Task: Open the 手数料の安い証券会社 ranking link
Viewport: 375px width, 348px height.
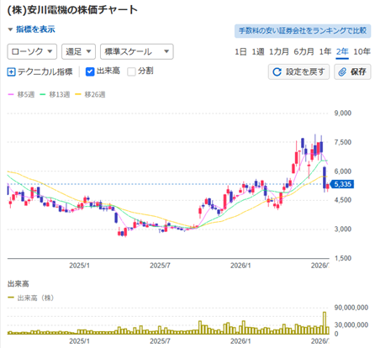Action: 303,31
